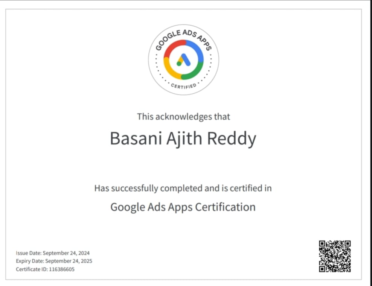Click "Certificate ID: 116386605"

pyautogui.click(x=45, y=269)
